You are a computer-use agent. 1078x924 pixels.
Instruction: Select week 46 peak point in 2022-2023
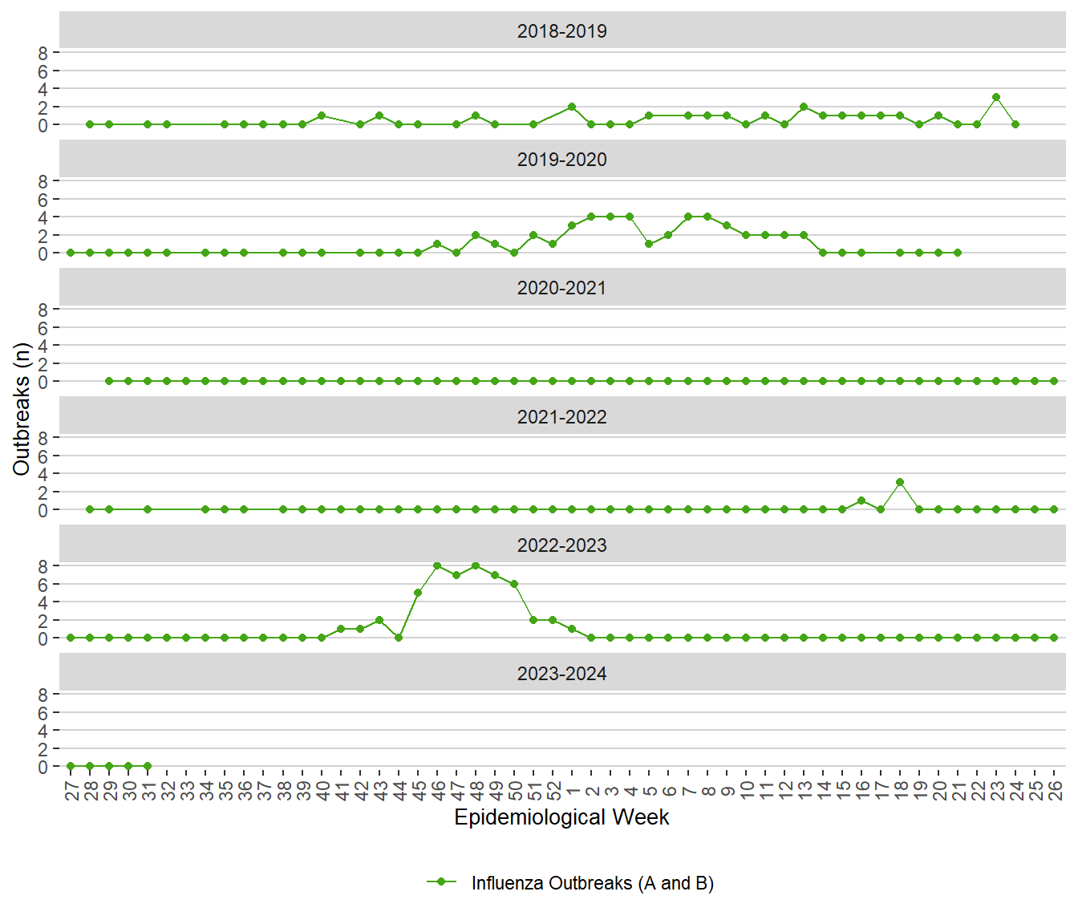click(x=437, y=565)
